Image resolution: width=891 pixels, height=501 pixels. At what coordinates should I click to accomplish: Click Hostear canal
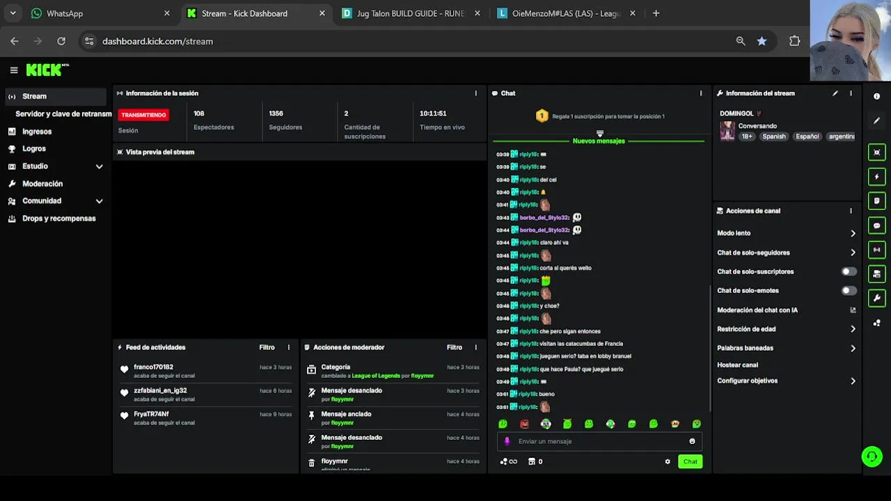pos(737,365)
